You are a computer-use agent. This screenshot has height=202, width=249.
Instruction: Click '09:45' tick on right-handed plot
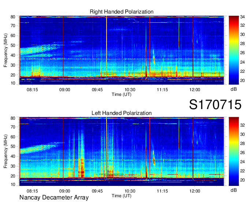(97, 90)
